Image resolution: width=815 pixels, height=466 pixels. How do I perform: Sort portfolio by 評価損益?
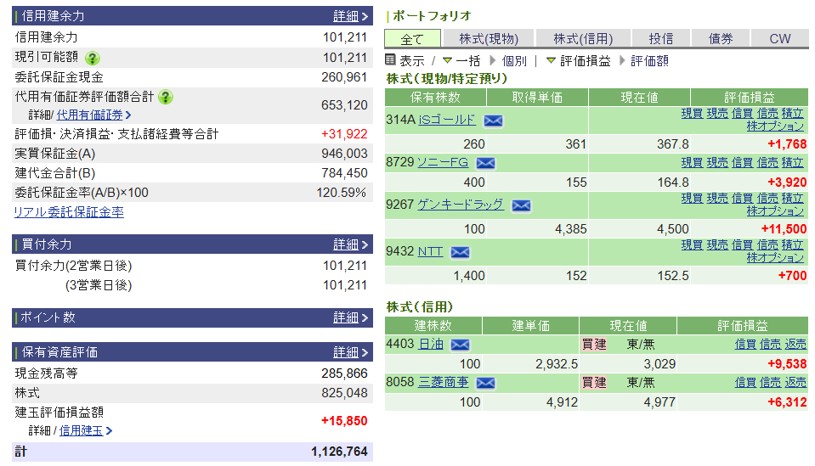click(x=585, y=61)
